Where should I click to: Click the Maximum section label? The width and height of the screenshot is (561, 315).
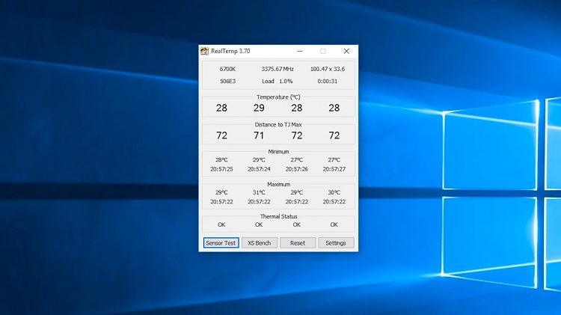(278, 184)
